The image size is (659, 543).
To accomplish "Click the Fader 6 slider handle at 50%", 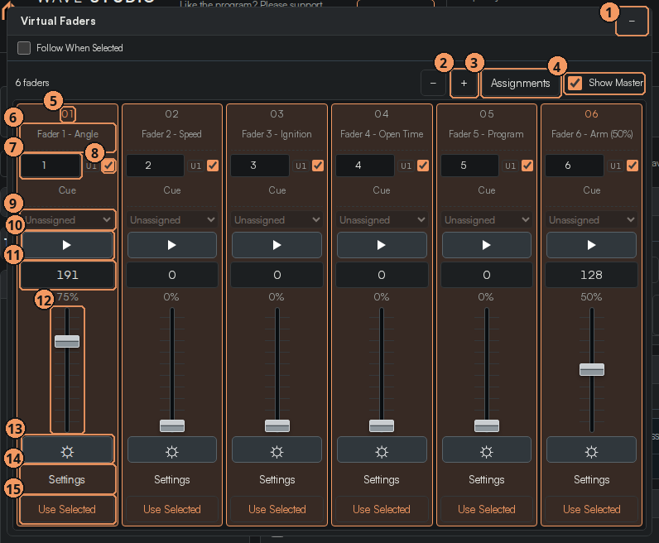I will click(x=592, y=369).
